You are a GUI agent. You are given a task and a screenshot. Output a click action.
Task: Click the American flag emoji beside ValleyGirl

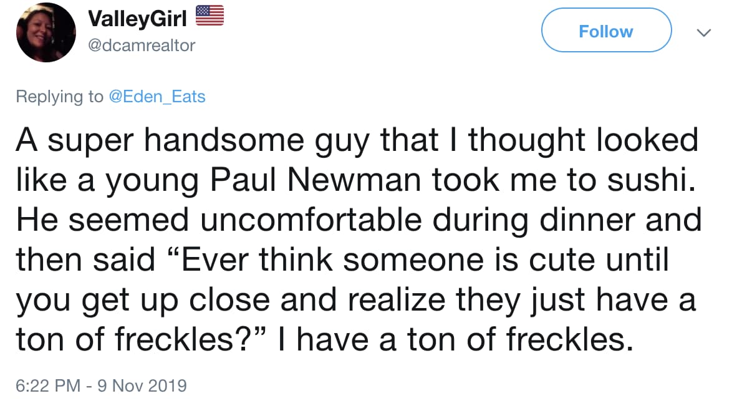pos(210,17)
